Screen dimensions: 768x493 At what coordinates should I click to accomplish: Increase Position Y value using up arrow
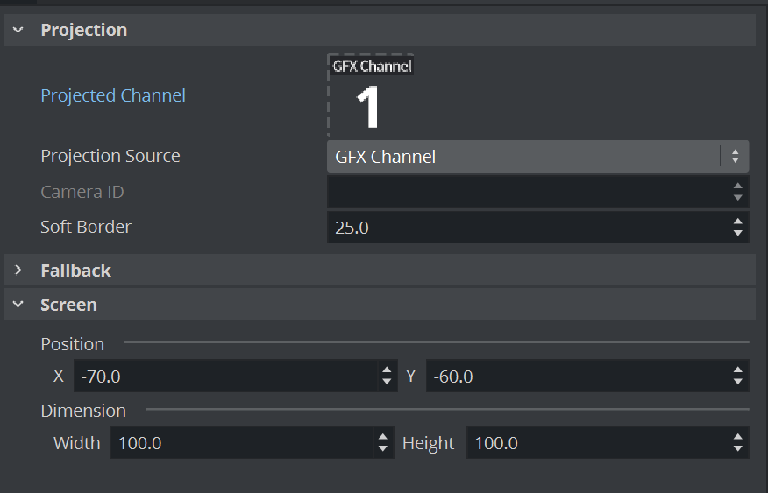(737, 370)
